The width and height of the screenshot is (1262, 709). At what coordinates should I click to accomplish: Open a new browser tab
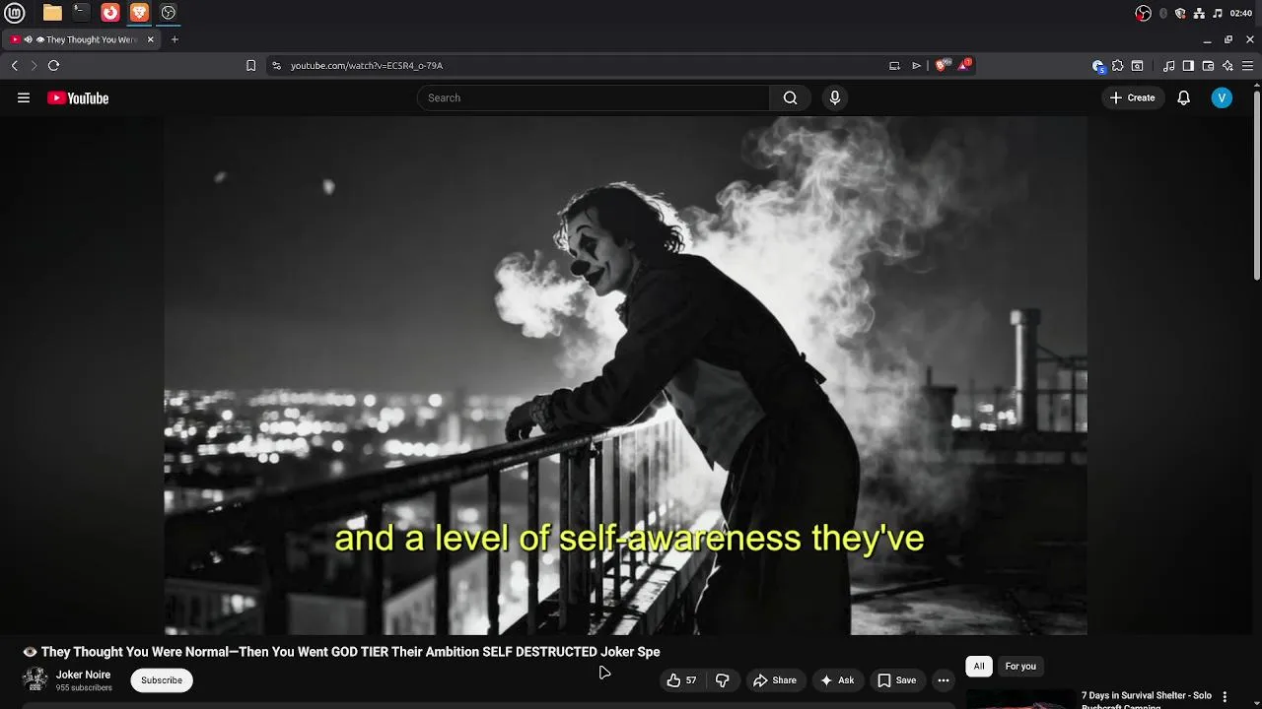coord(175,39)
